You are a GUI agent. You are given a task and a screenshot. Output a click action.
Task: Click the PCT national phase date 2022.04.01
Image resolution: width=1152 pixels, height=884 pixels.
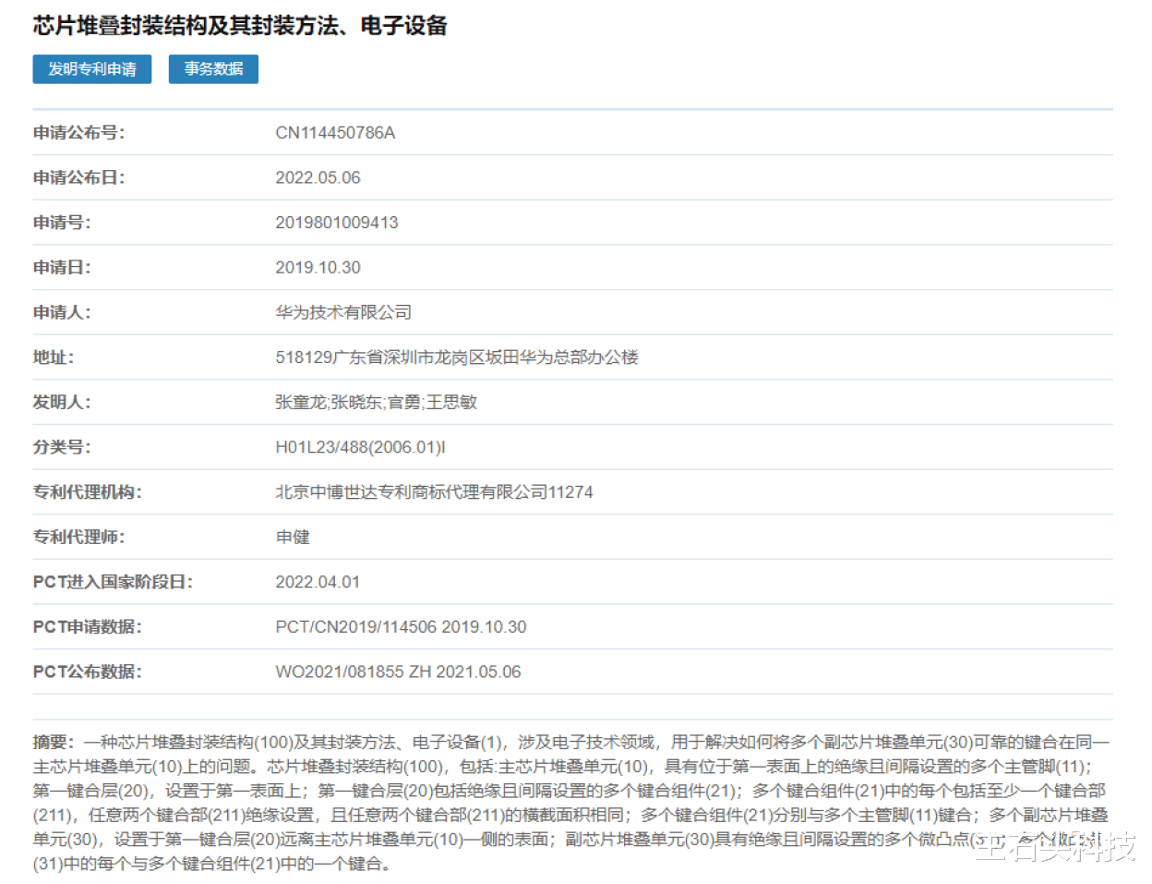click(x=319, y=582)
